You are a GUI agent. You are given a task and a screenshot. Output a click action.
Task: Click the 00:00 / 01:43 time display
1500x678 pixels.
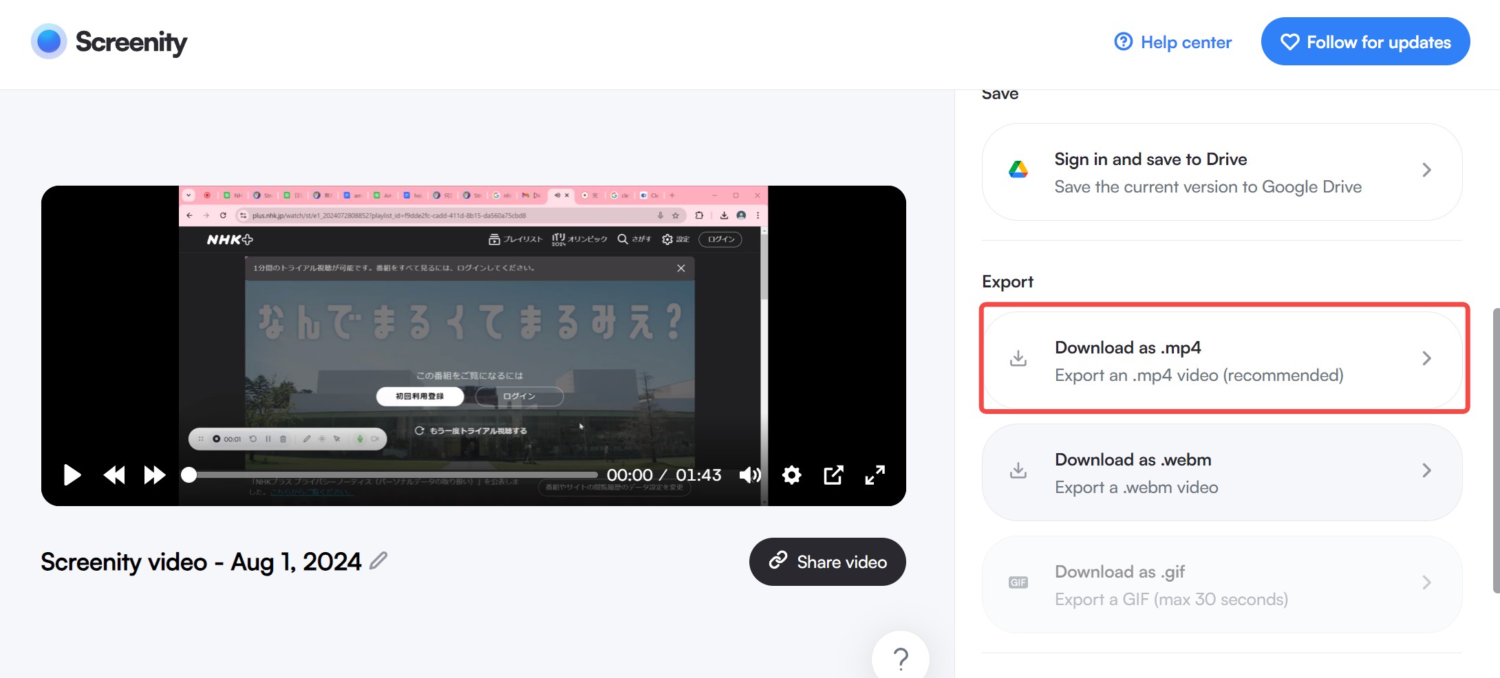(663, 475)
